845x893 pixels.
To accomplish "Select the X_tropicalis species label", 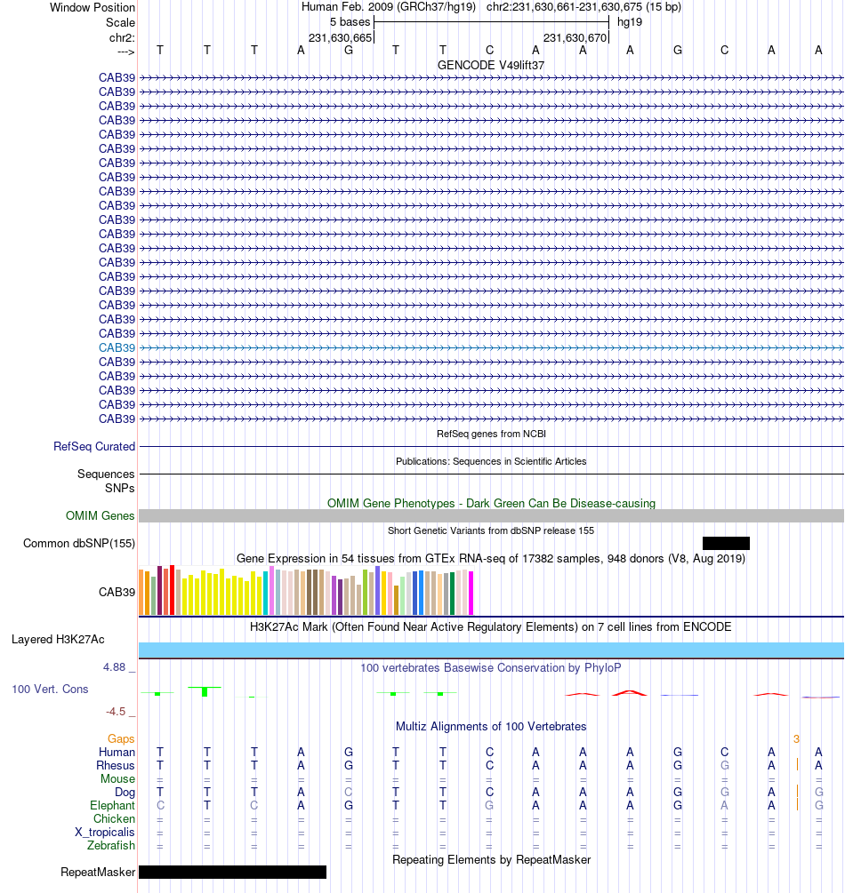I will pos(105,832).
